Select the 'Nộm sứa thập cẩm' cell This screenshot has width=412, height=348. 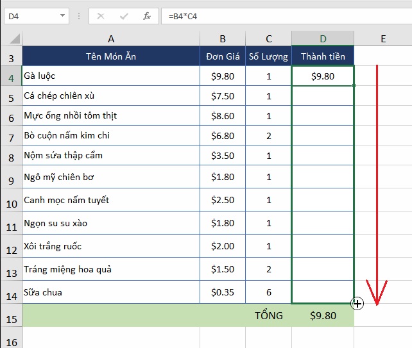[x=111, y=155]
